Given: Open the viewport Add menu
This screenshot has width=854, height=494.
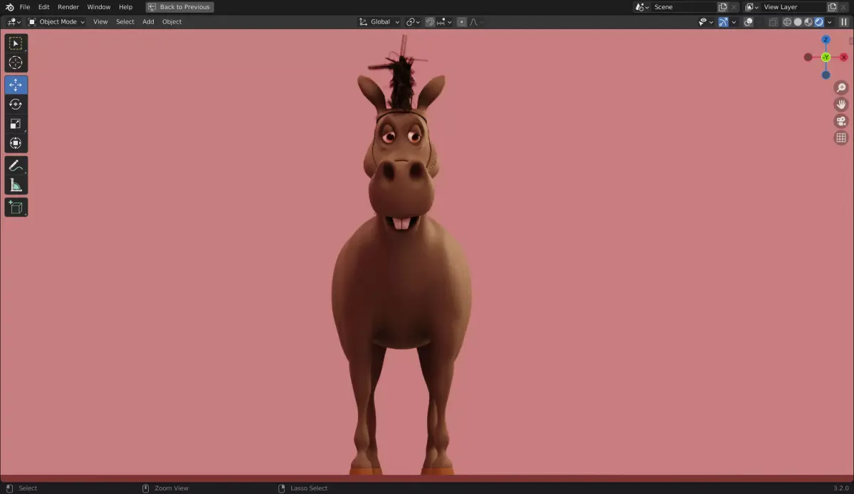Looking at the screenshot, I should [148, 22].
